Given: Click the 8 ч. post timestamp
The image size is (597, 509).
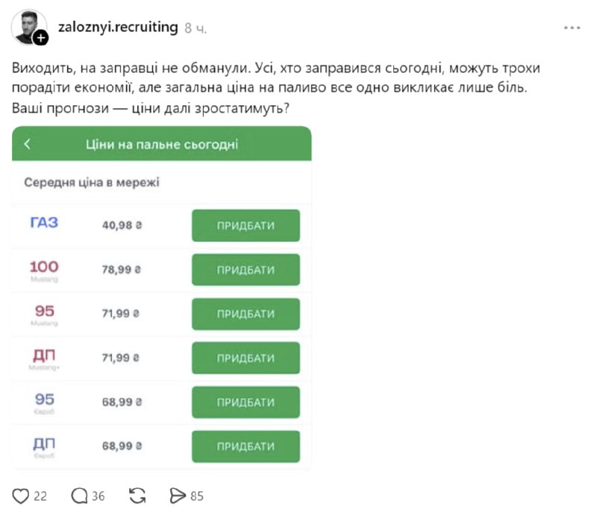Looking at the screenshot, I should 196,28.
